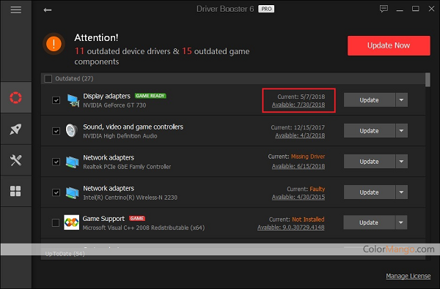This screenshot has height=289, width=440.
Task: Click the red Update Now button
Action: point(389,45)
